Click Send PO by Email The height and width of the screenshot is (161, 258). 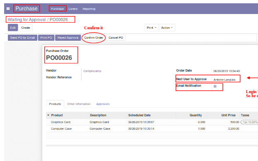[22, 37]
